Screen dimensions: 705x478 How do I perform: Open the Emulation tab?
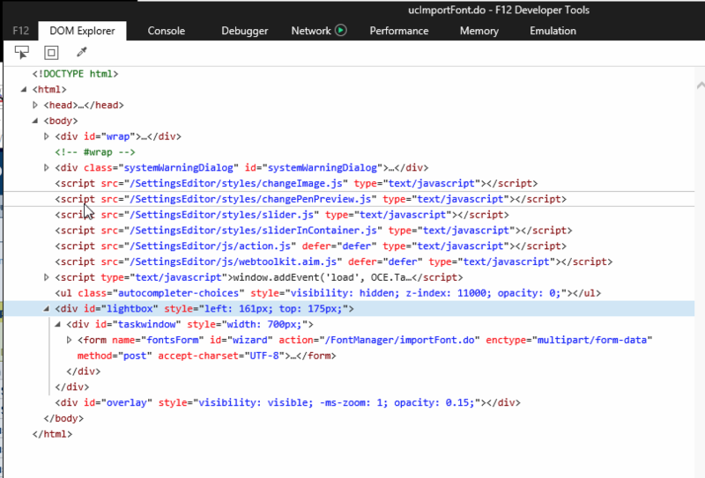coord(553,31)
